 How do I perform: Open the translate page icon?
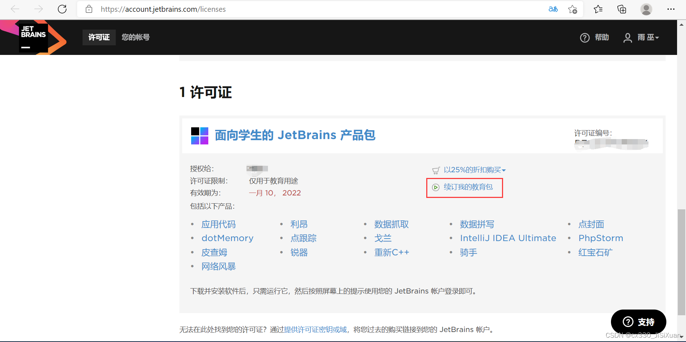click(553, 9)
